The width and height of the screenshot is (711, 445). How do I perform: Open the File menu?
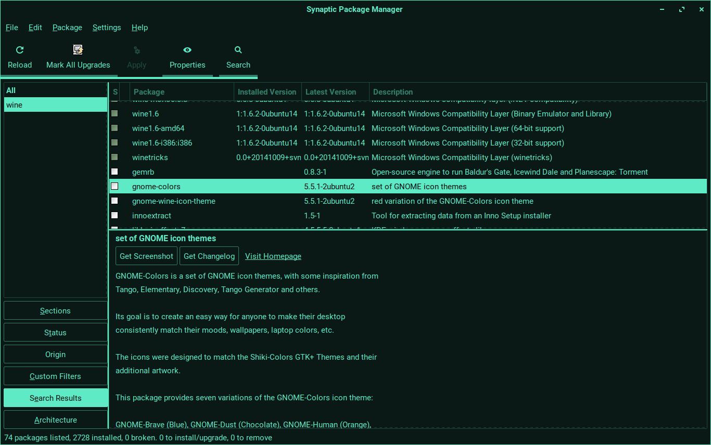tap(11, 28)
